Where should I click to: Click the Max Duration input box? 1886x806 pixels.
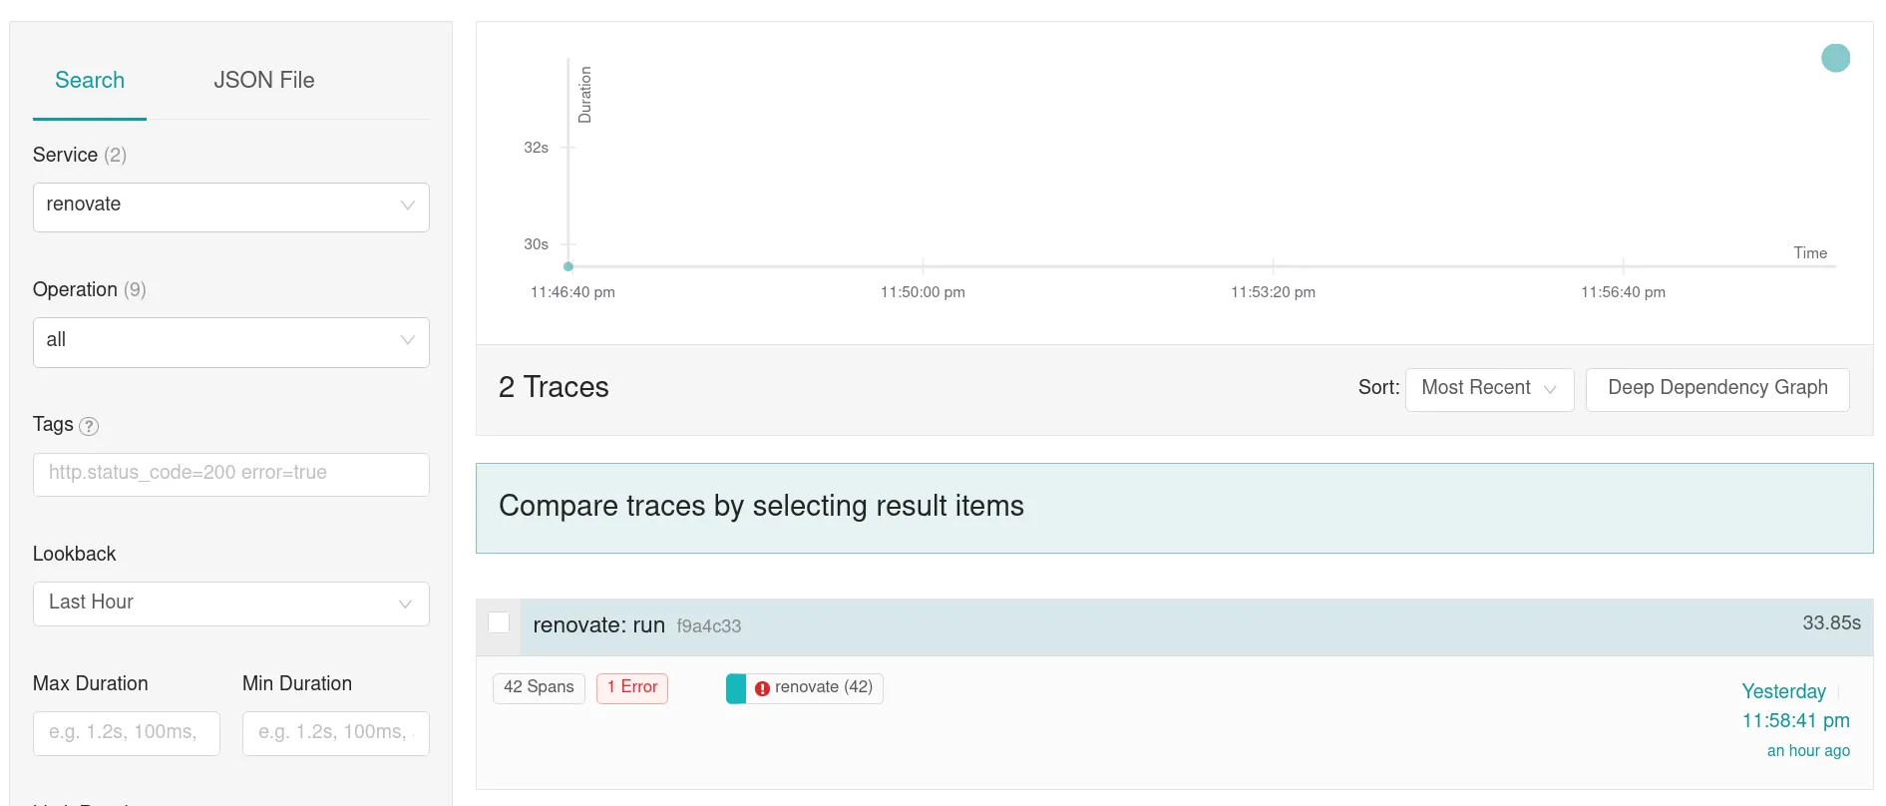pyautogui.click(x=127, y=733)
